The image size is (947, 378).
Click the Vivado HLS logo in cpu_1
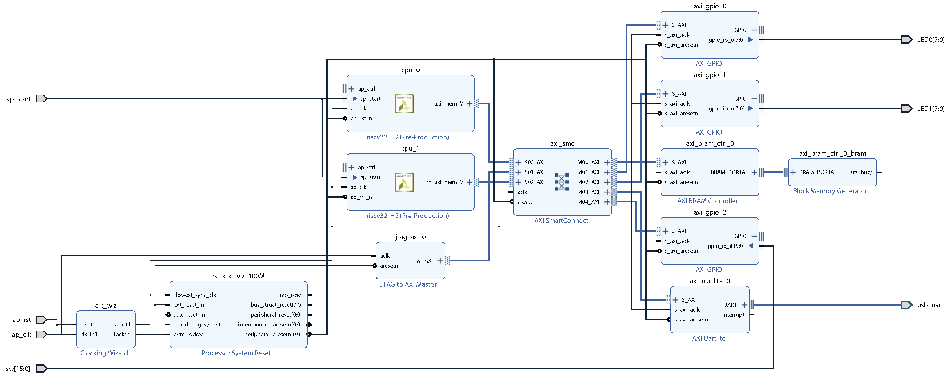[404, 182]
